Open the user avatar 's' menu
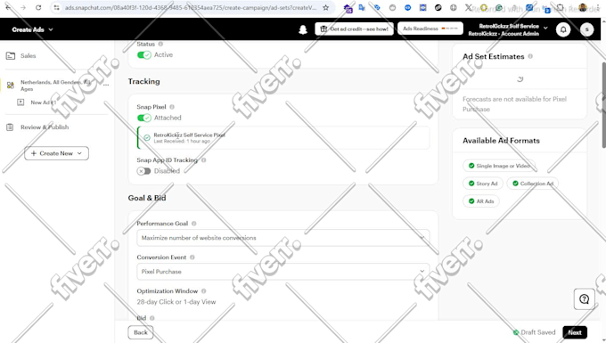This screenshot has height=343, width=606. pos(586,29)
